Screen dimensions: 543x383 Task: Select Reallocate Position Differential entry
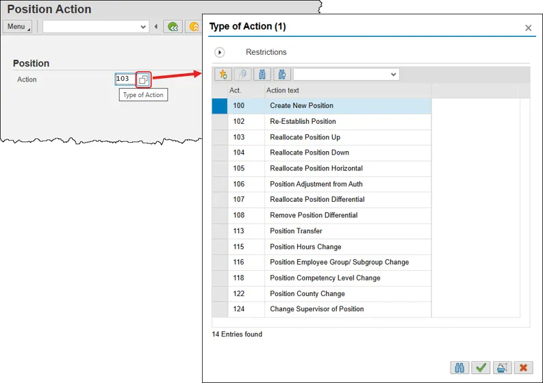coord(322,200)
